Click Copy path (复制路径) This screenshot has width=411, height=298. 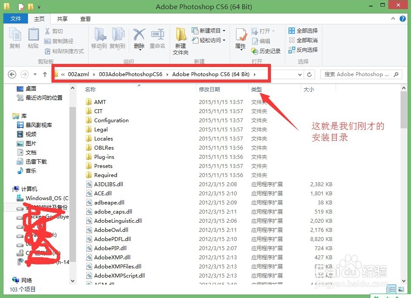pyautogui.click(x=59, y=41)
